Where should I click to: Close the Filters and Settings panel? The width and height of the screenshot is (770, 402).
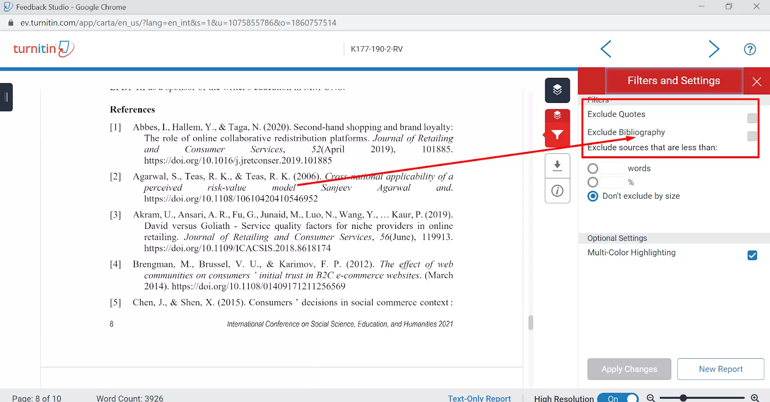[757, 81]
